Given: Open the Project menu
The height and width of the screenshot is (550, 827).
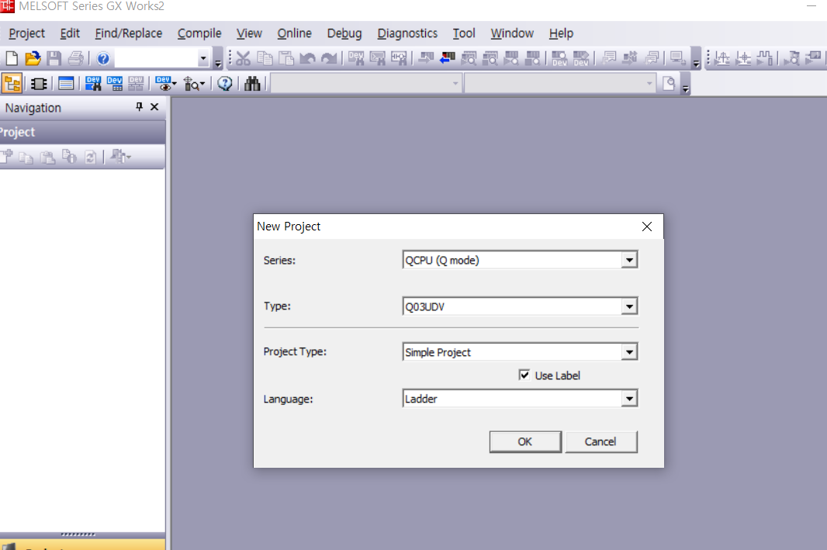Looking at the screenshot, I should [x=27, y=33].
